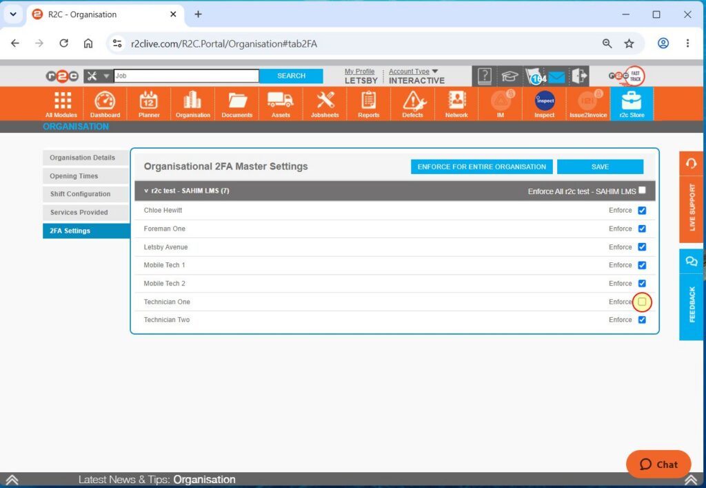Open the Defects module
Viewport: 706px width, 488px height.
[412, 104]
